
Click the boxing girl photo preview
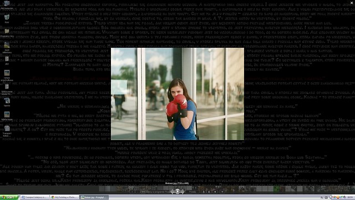177,94
